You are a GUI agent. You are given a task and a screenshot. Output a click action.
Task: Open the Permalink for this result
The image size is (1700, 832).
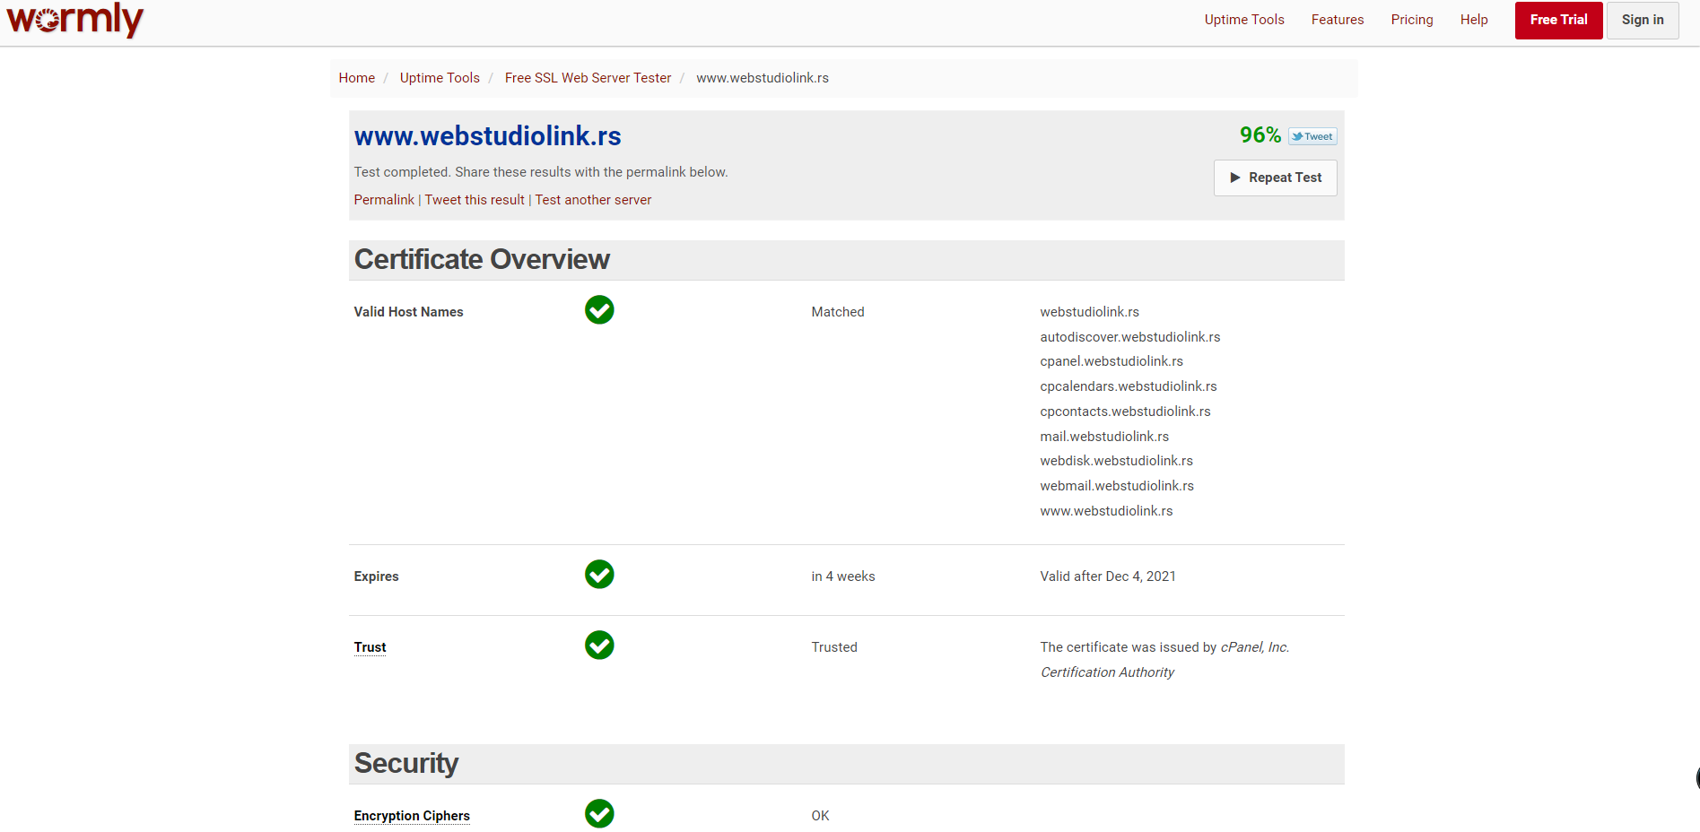pos(384,200)
